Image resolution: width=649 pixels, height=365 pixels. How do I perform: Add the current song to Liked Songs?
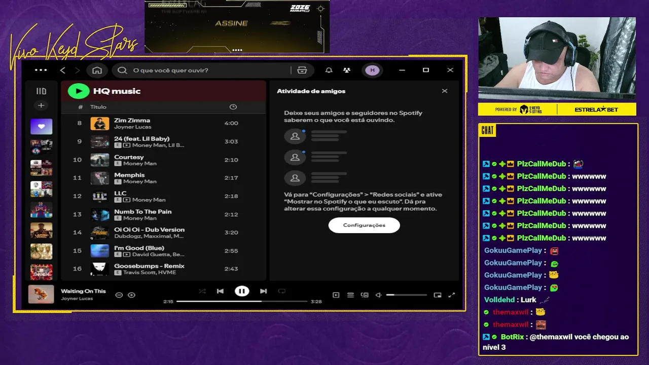(131, 295)
